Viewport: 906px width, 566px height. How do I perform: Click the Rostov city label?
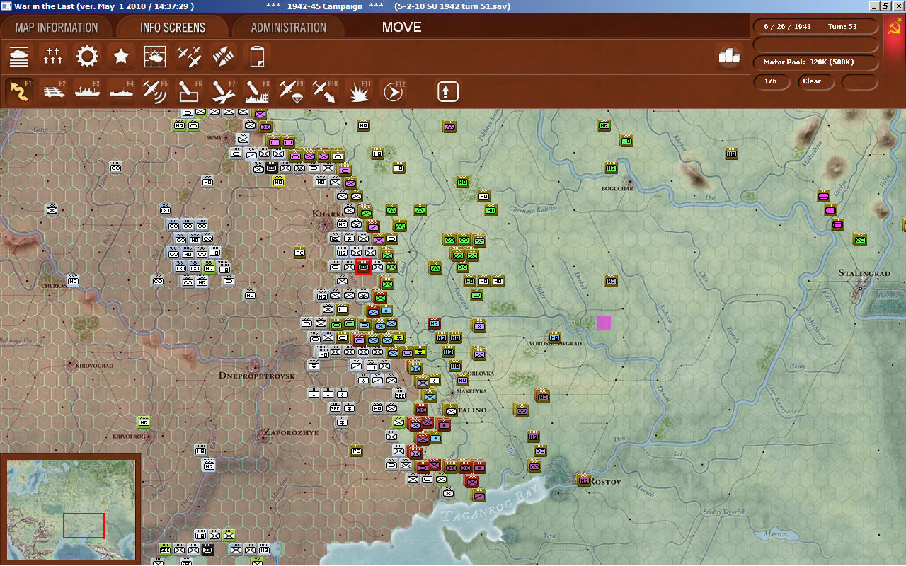point(605,482)
